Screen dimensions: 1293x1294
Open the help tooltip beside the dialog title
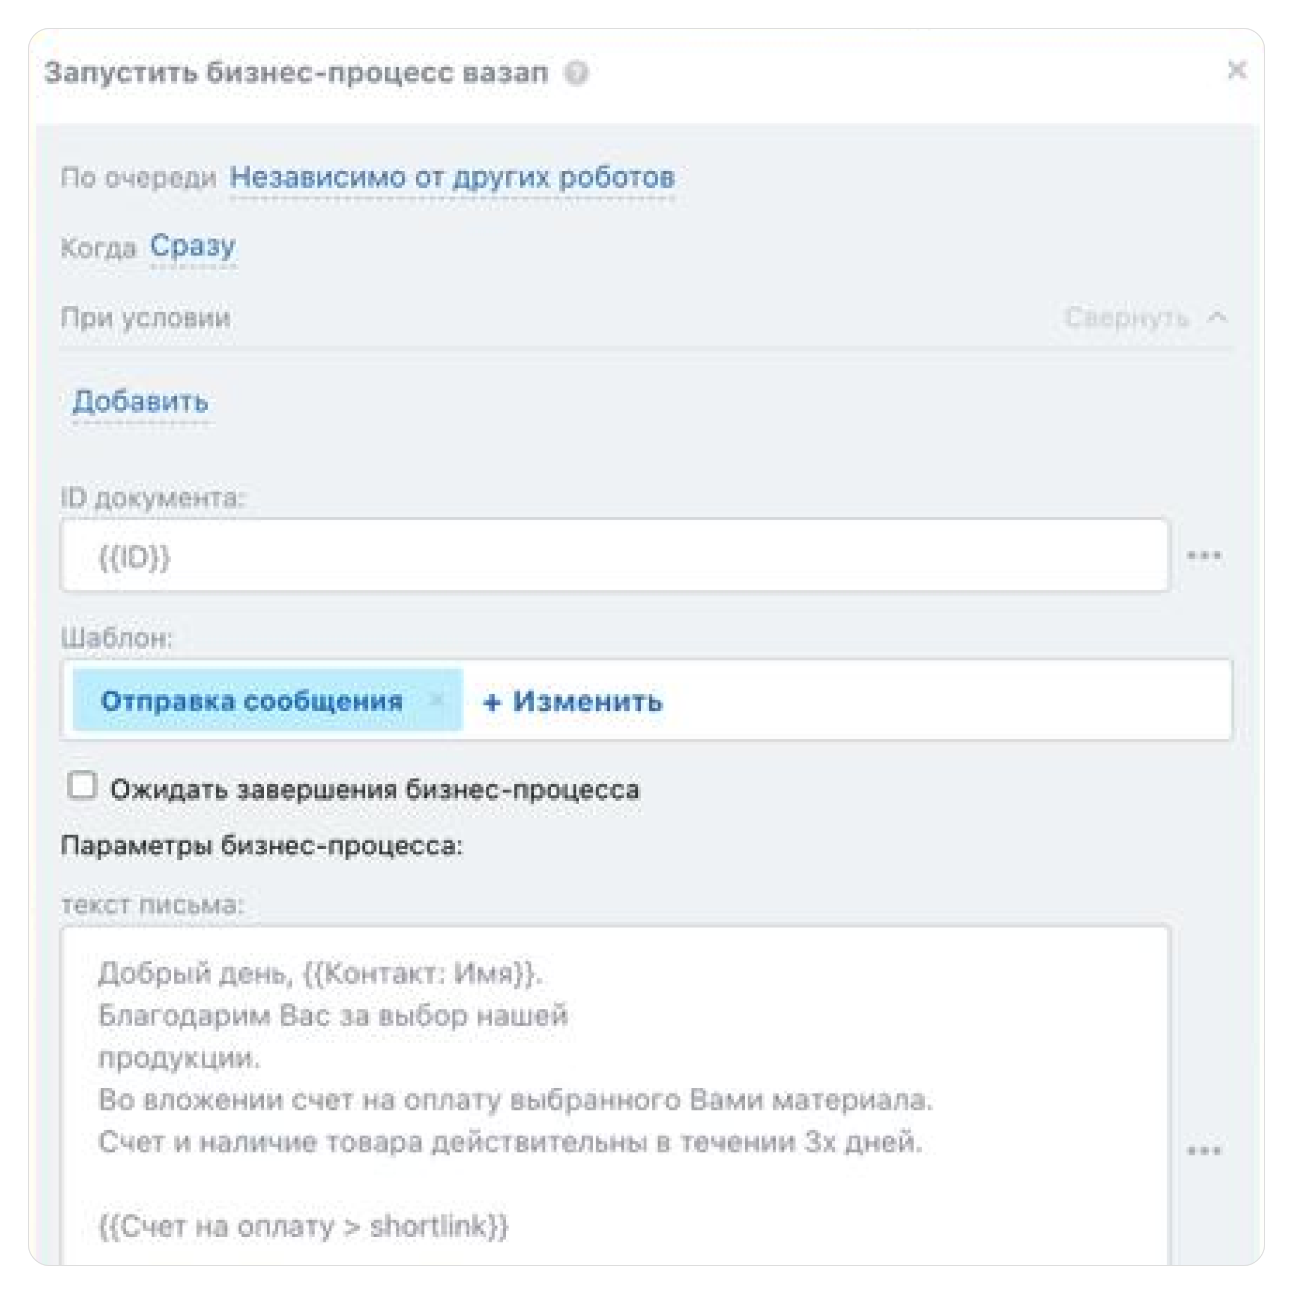tap(578, 74)
